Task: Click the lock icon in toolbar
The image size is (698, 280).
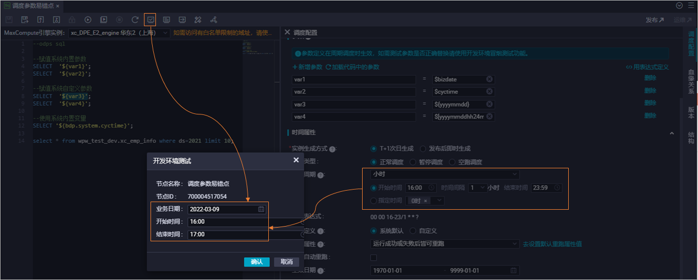Action: pyautogui.click(x=72, y=20)
